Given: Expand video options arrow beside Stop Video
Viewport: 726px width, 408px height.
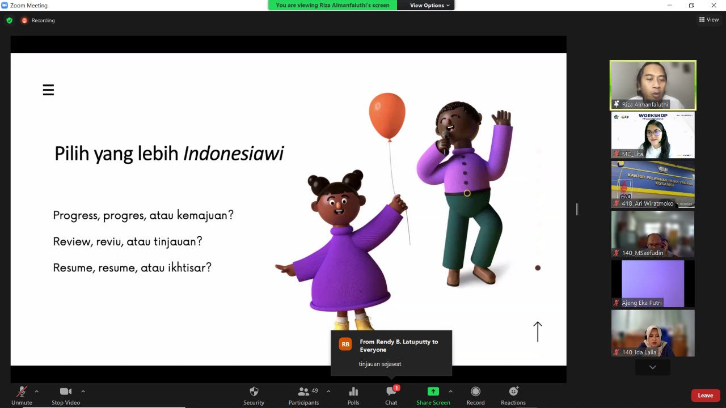Looking at the screenshot, I should [x=83, y=391].
